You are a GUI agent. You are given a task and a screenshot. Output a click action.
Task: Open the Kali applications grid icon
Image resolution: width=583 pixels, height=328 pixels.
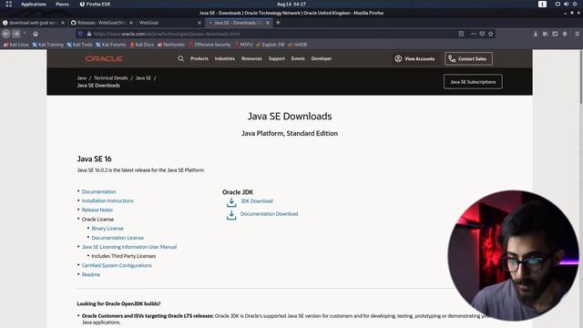click(8, 4)
